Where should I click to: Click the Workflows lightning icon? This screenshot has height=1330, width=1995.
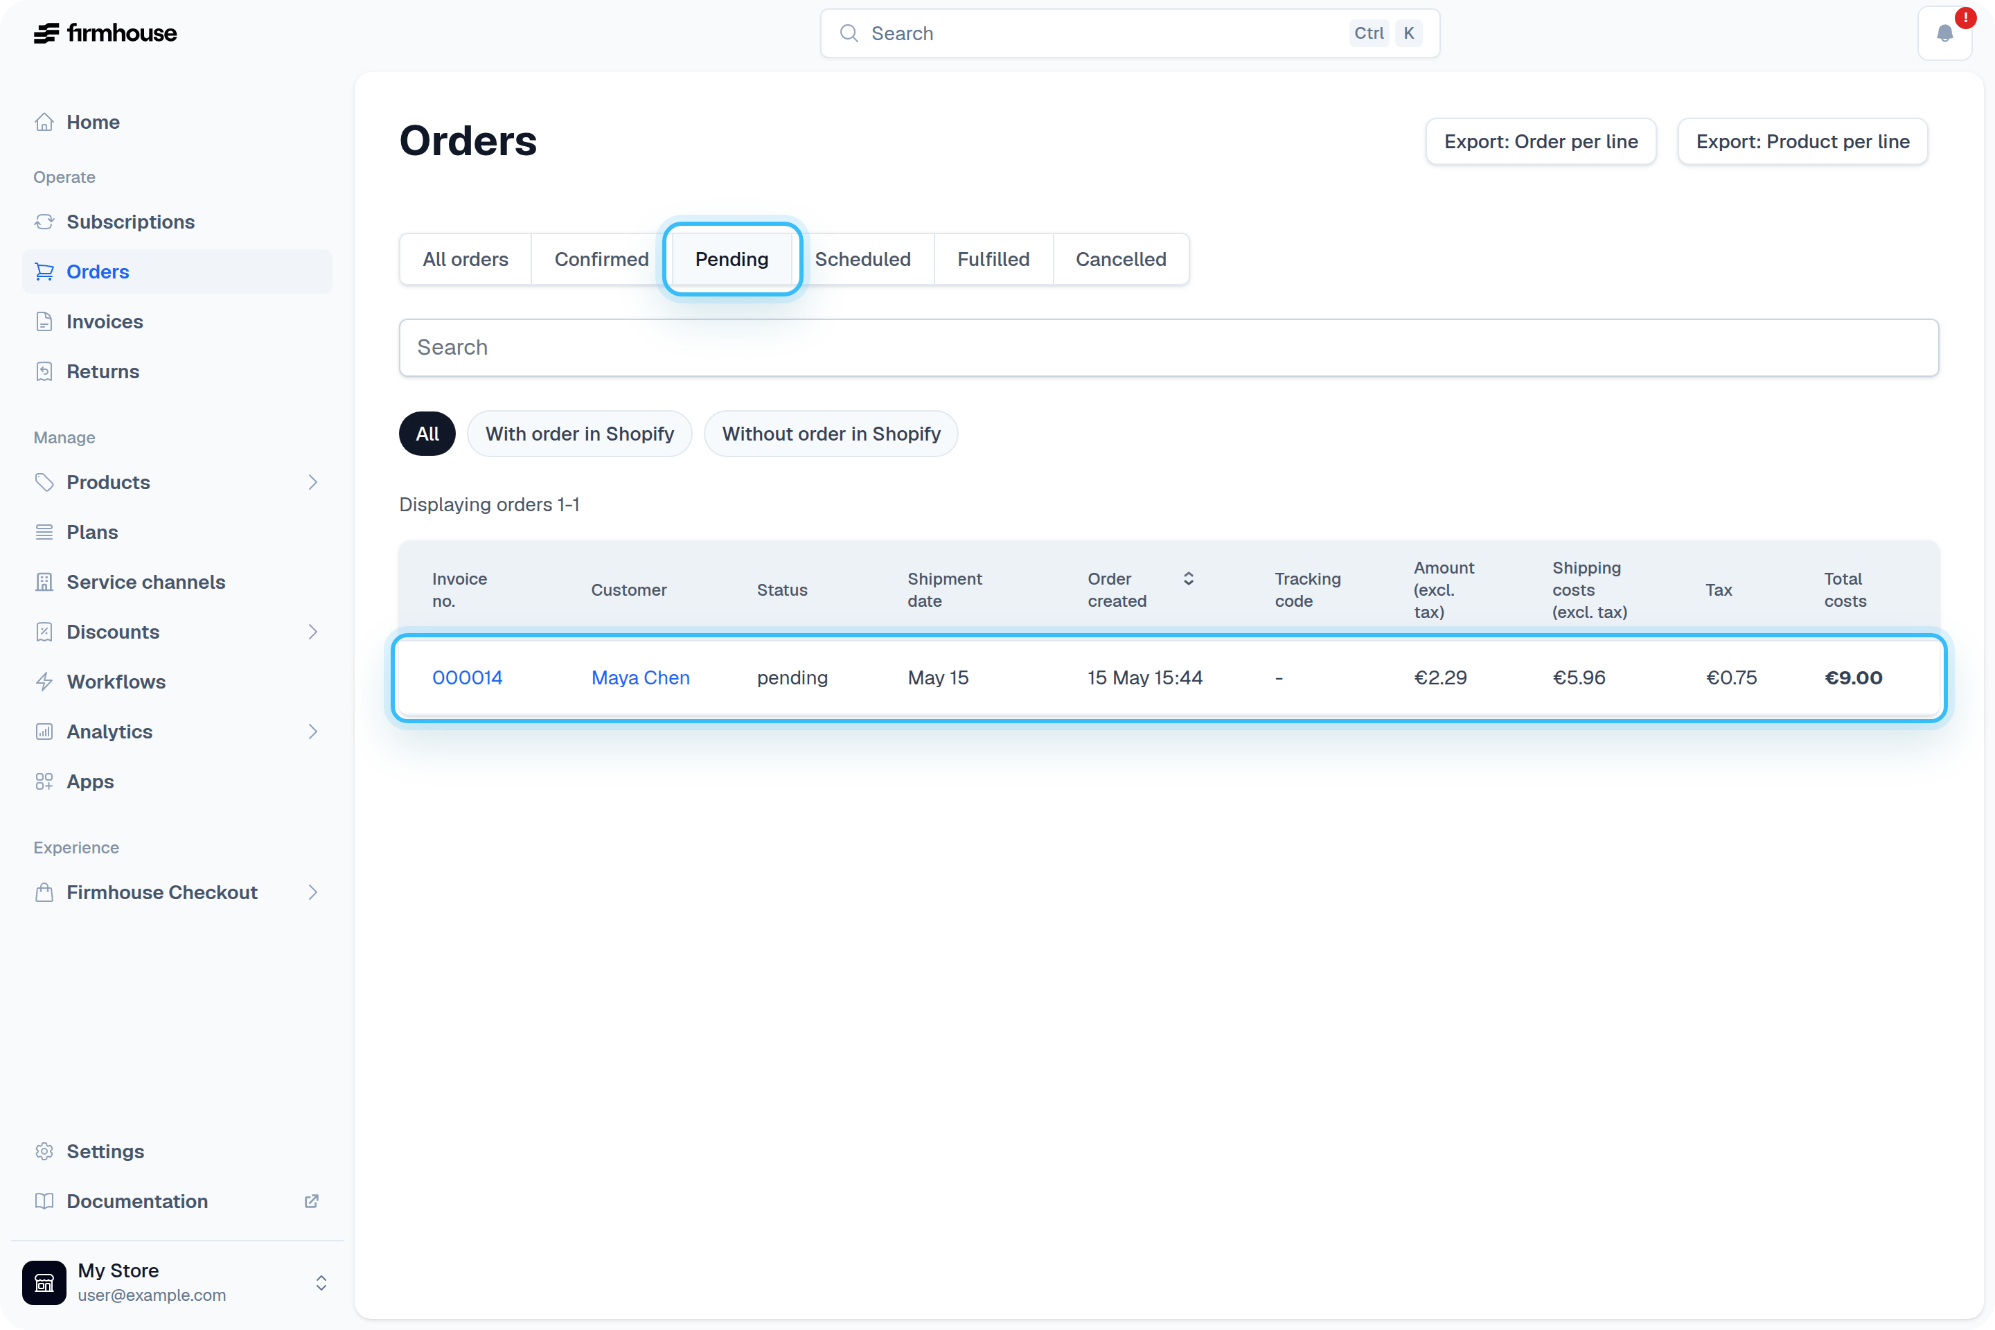pyautogui.click(x=44, y=682)
